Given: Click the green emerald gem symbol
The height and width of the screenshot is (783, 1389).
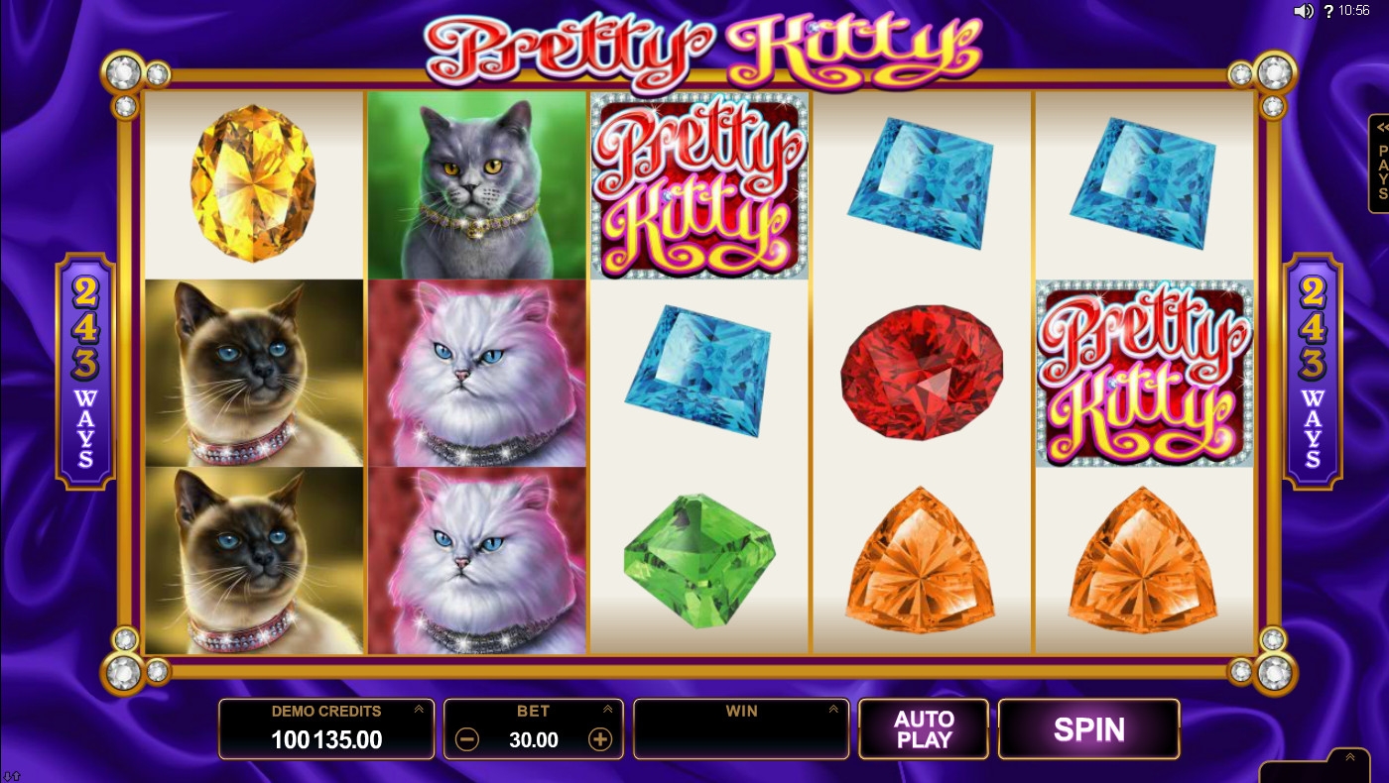Looking at the screenshot, I should tap(699, 560).
